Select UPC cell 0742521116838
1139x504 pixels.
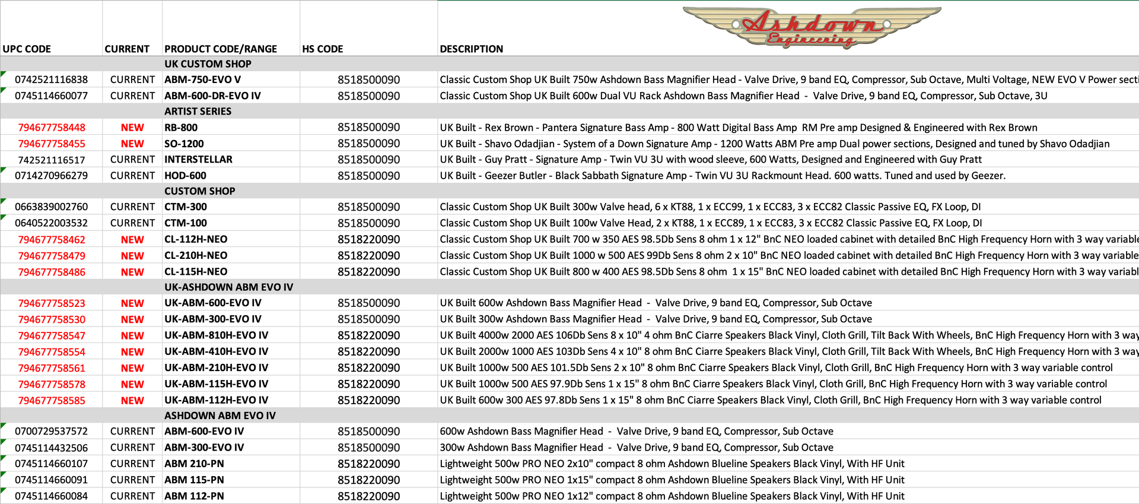coord(51,80)
